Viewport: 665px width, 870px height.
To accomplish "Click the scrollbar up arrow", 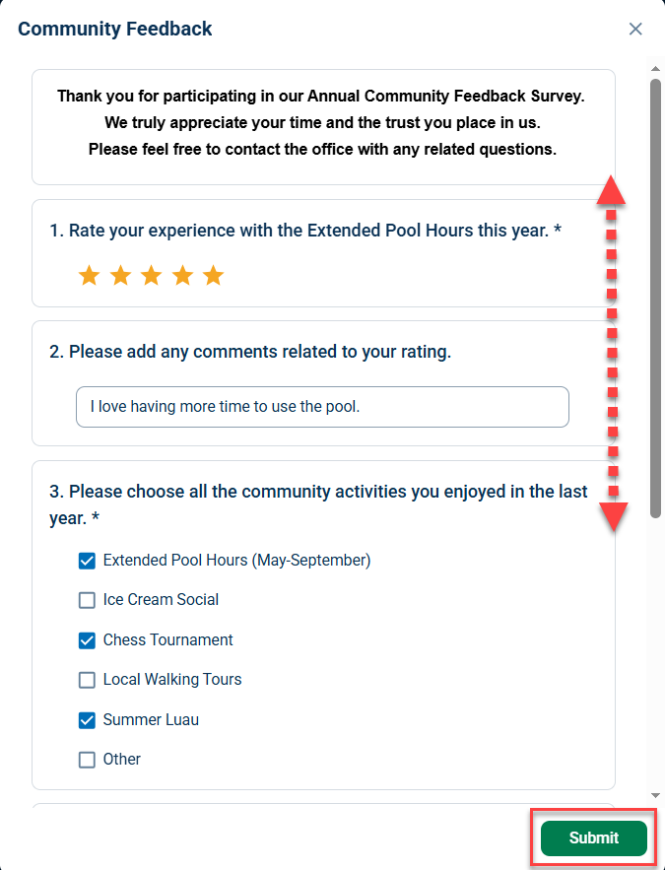I will click(x=655, y=68).
